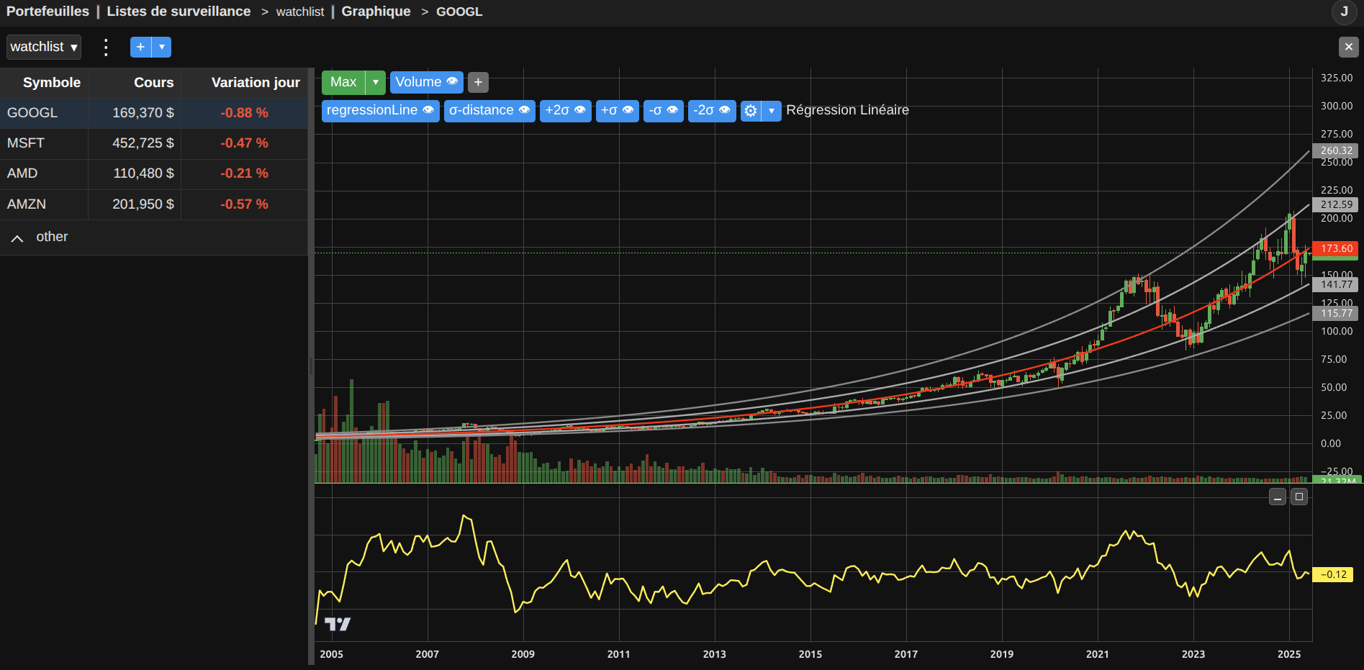The width and height of the screenshot is (1364, 670).
Task: Open the three-dot watchlist options menu
Action: coord(106,47)
